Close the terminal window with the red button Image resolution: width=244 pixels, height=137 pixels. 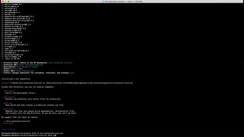click(x=3, y=2)
